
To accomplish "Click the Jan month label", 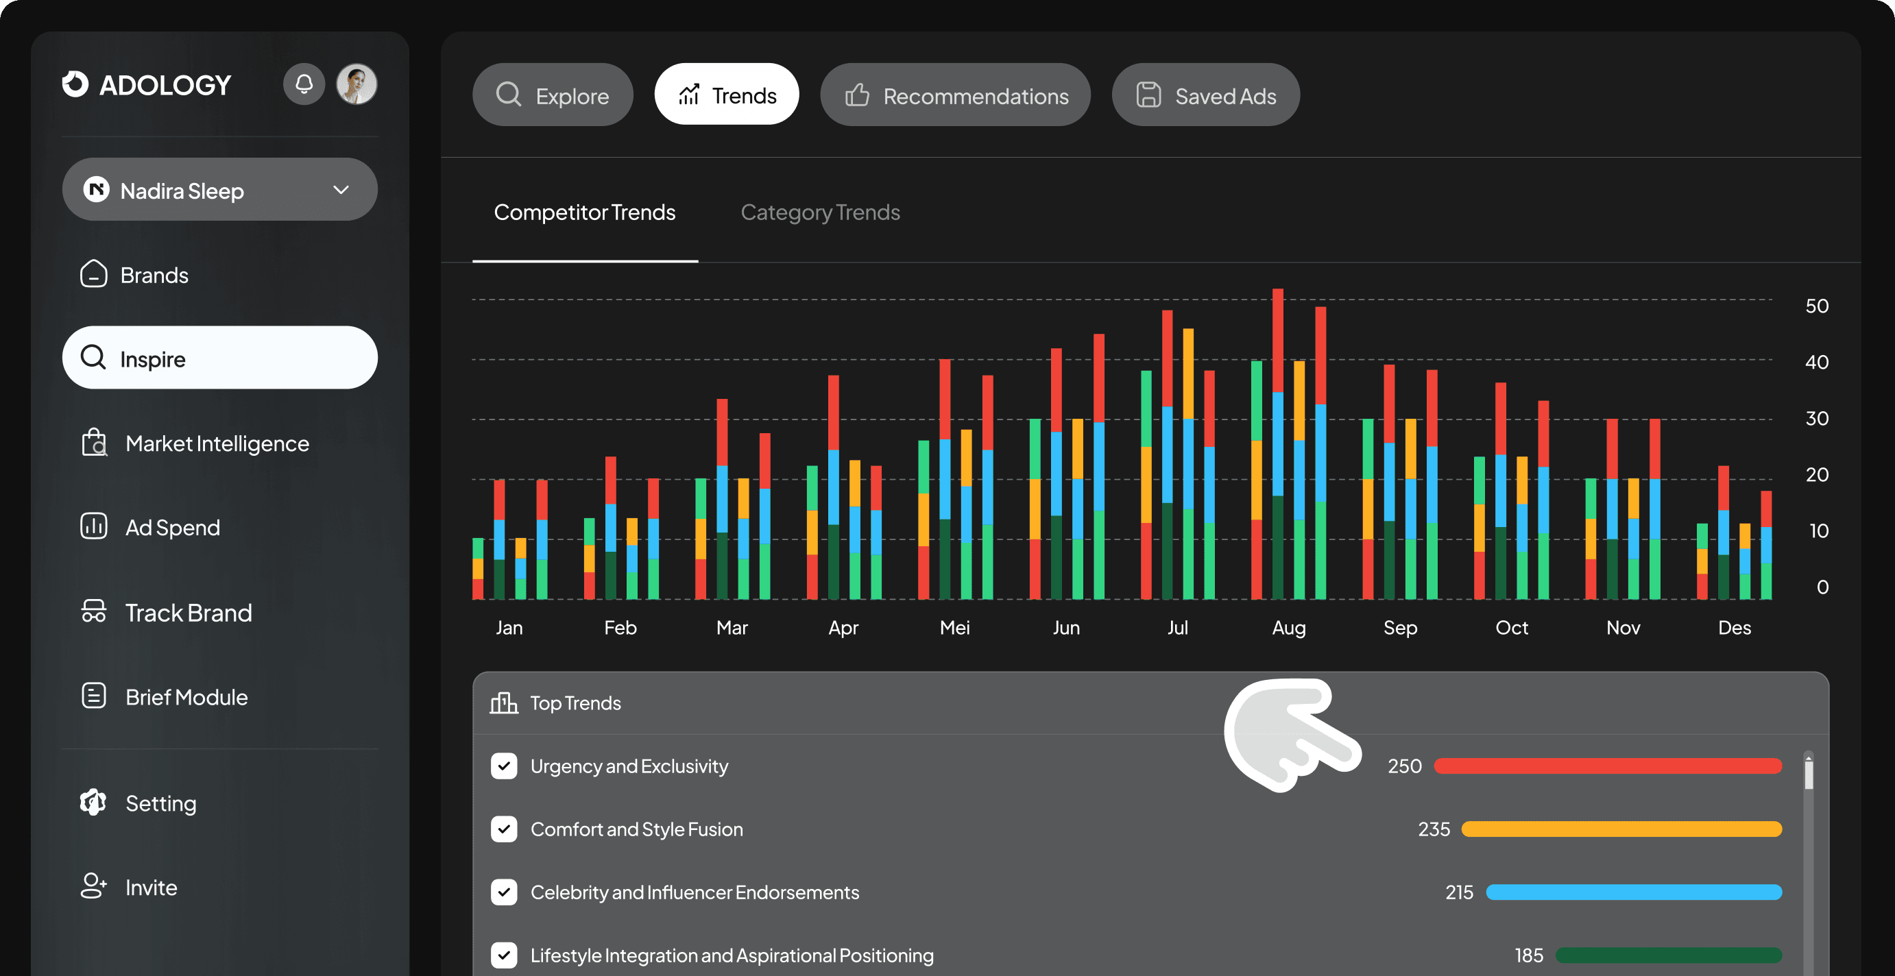I will [509, 627].
